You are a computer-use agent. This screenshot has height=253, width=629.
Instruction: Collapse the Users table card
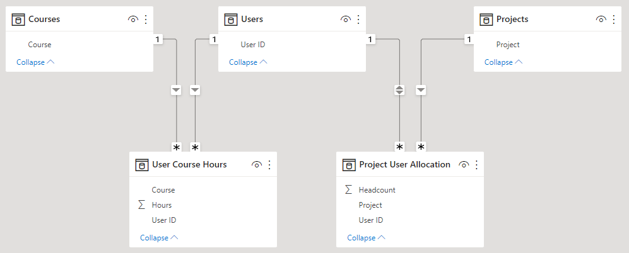click(248, 62)
